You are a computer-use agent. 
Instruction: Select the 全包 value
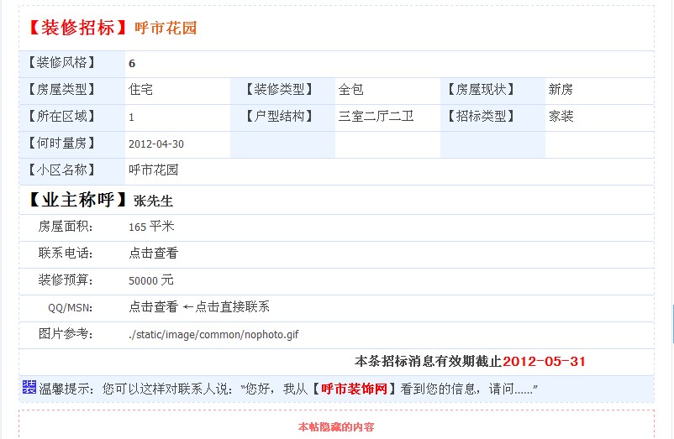point(350,90)
